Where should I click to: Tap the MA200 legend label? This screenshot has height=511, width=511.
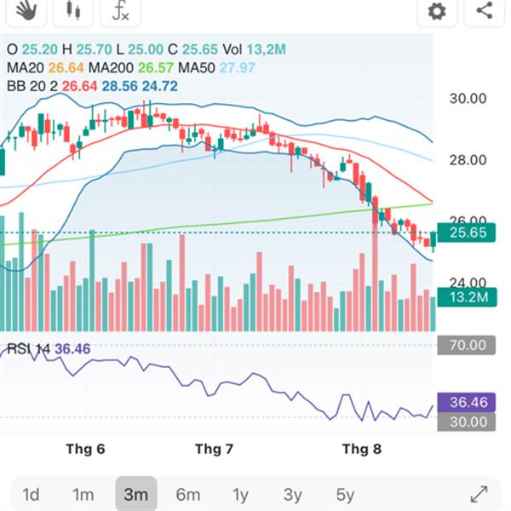pyautogui.click(x=111, y=68)
